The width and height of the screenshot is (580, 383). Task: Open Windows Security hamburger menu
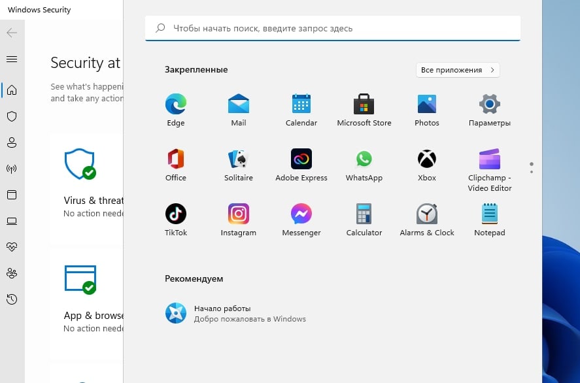coord(12,59)
